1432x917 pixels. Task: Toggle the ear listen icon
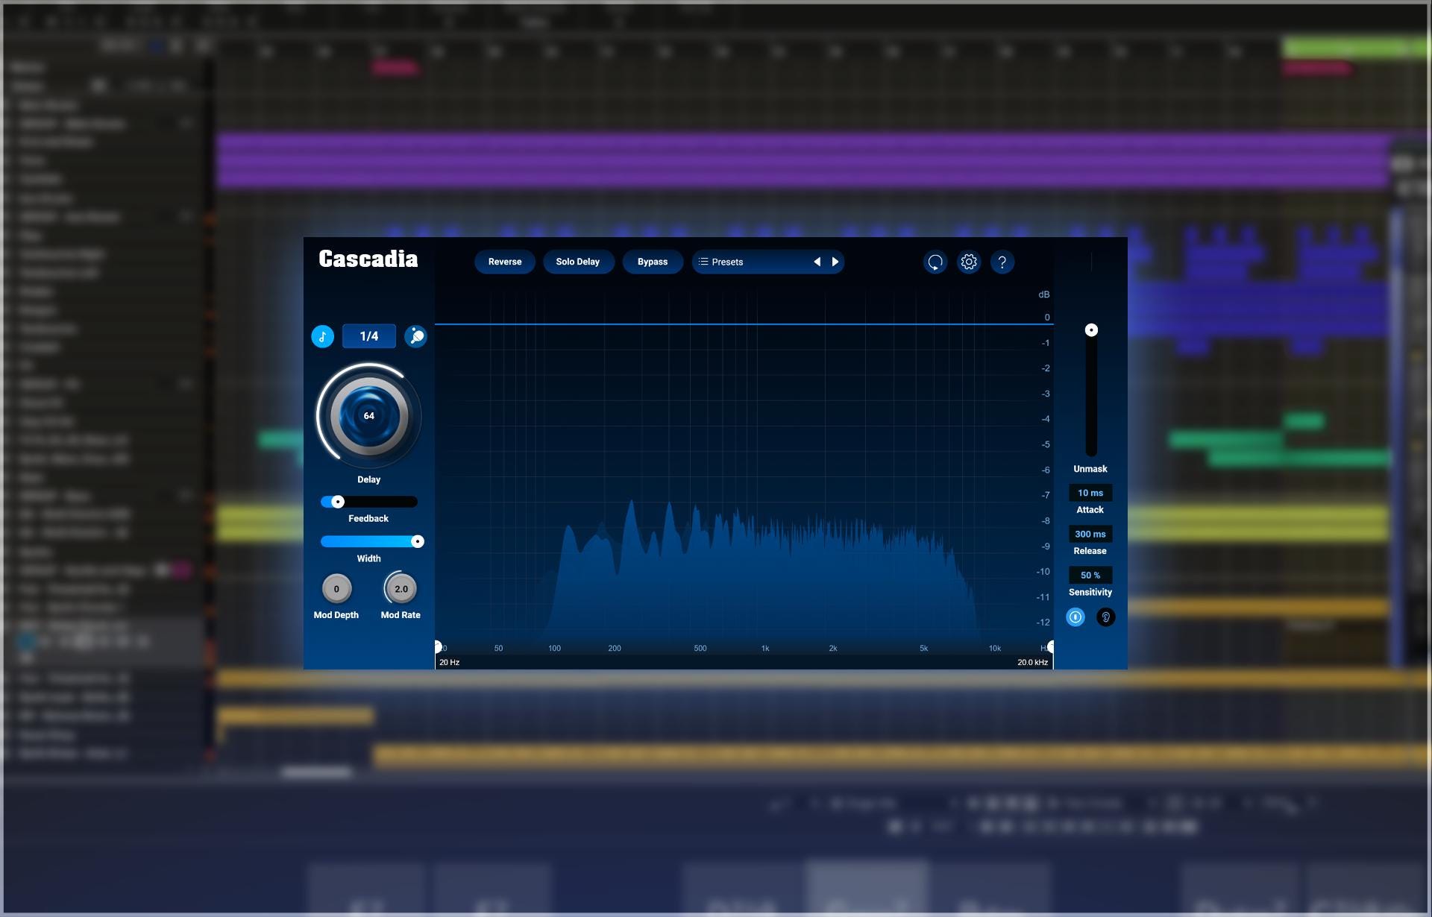(x=1106, y=617)
